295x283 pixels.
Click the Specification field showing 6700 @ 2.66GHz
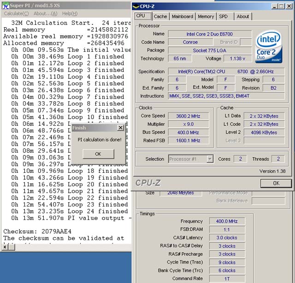tap(226, 72)
